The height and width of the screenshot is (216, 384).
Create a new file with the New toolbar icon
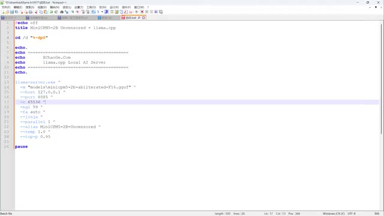(3, 12)
